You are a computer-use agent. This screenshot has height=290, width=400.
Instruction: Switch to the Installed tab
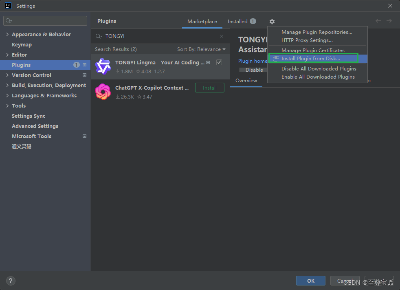(242, 22)
